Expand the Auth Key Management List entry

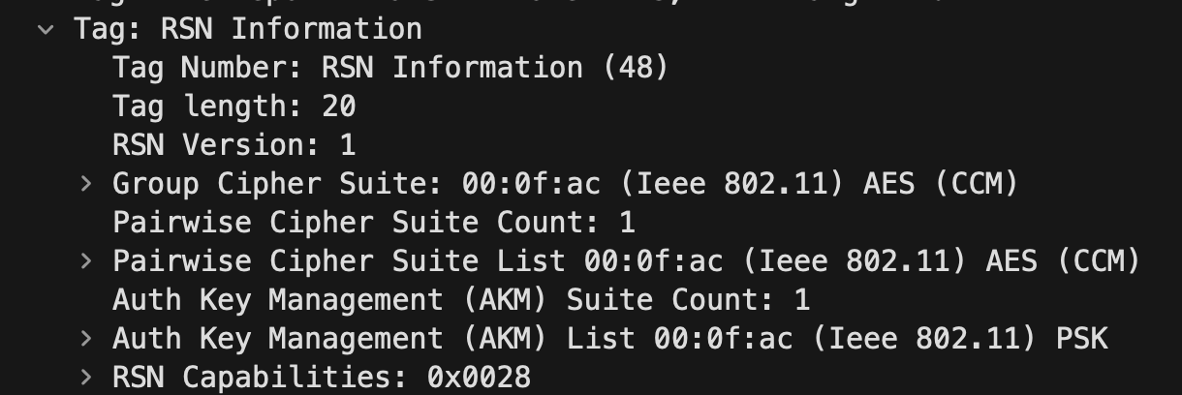86,338
